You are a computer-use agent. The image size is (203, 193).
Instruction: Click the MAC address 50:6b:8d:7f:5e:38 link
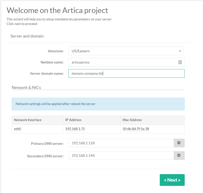coord(136,129)
